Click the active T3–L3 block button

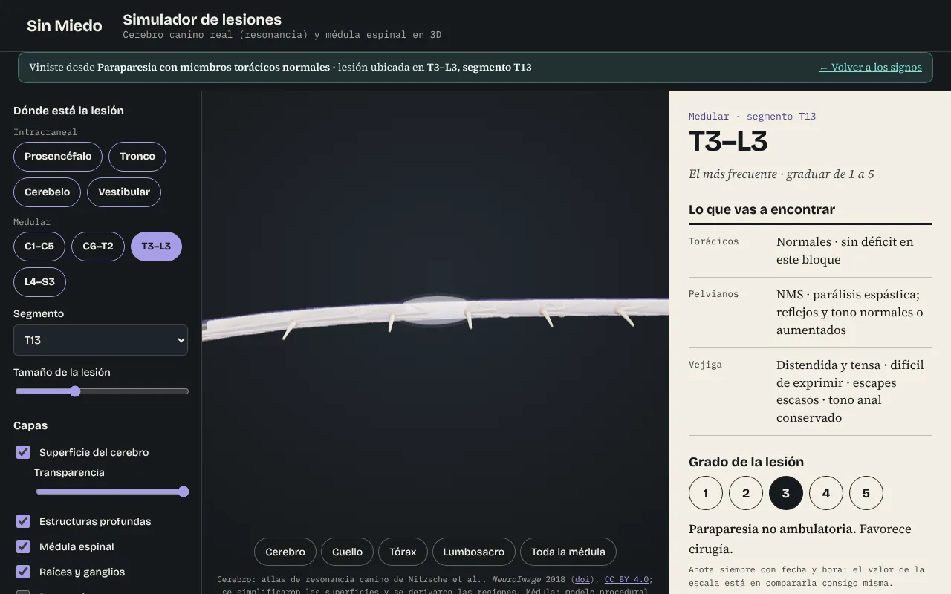[x=156, y=246]
